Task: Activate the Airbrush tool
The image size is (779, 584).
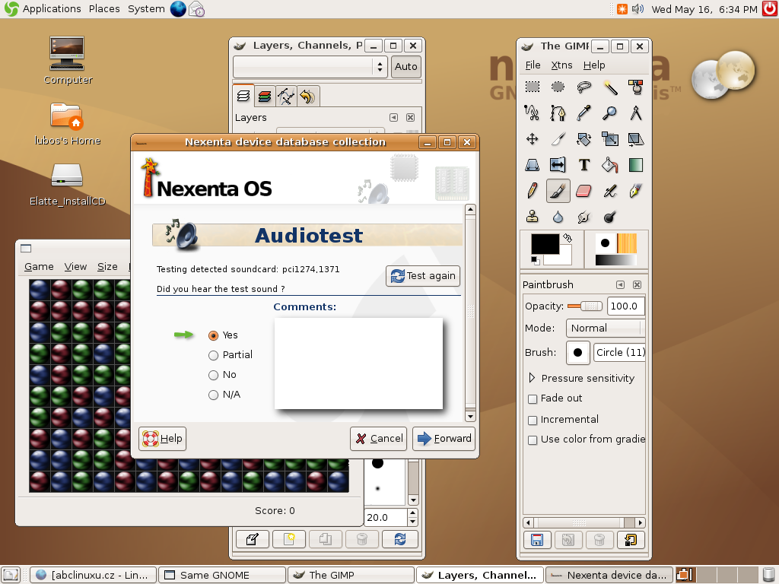Action: coord(610,191)
